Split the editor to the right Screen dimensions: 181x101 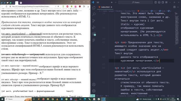click(174, 7)
